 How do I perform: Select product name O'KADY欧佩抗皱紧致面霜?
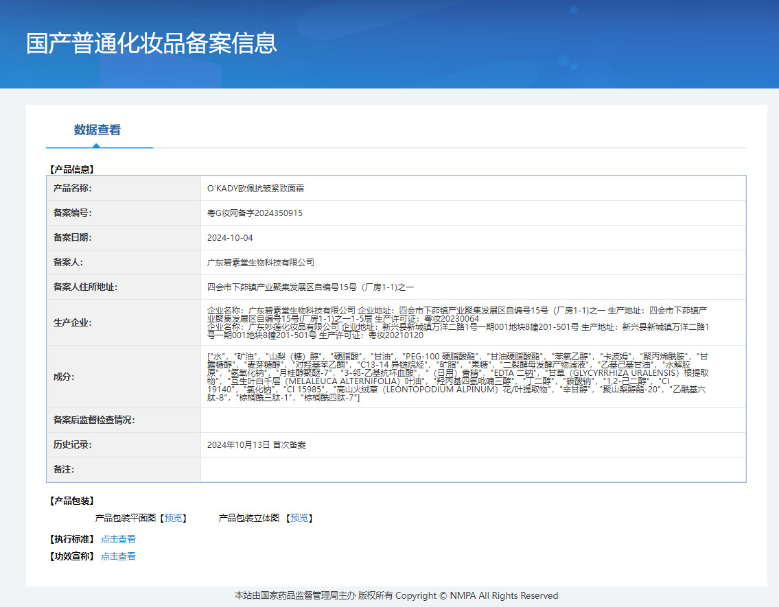[255, 189]
